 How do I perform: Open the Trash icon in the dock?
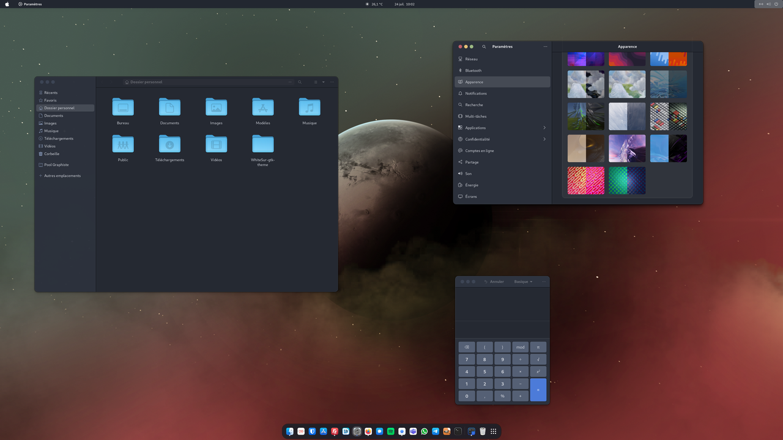tap(483, 431)
